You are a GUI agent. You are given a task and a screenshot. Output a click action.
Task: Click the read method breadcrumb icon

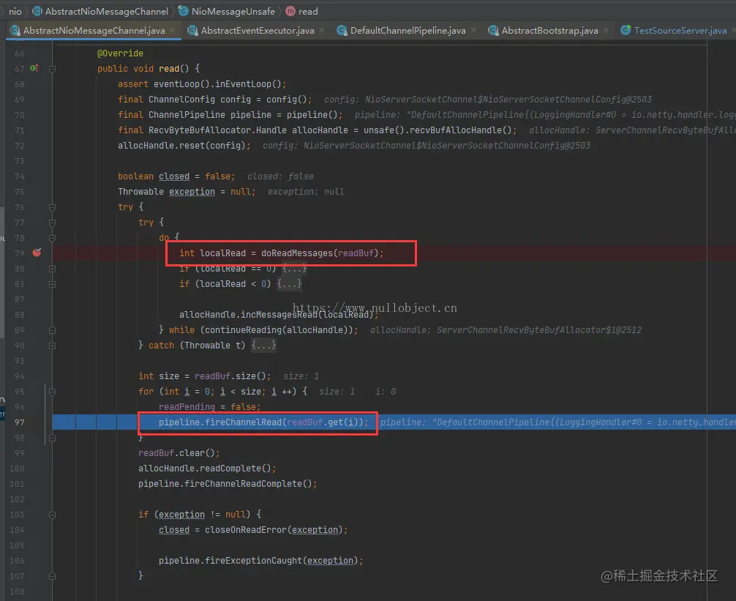tap(290, 11)
